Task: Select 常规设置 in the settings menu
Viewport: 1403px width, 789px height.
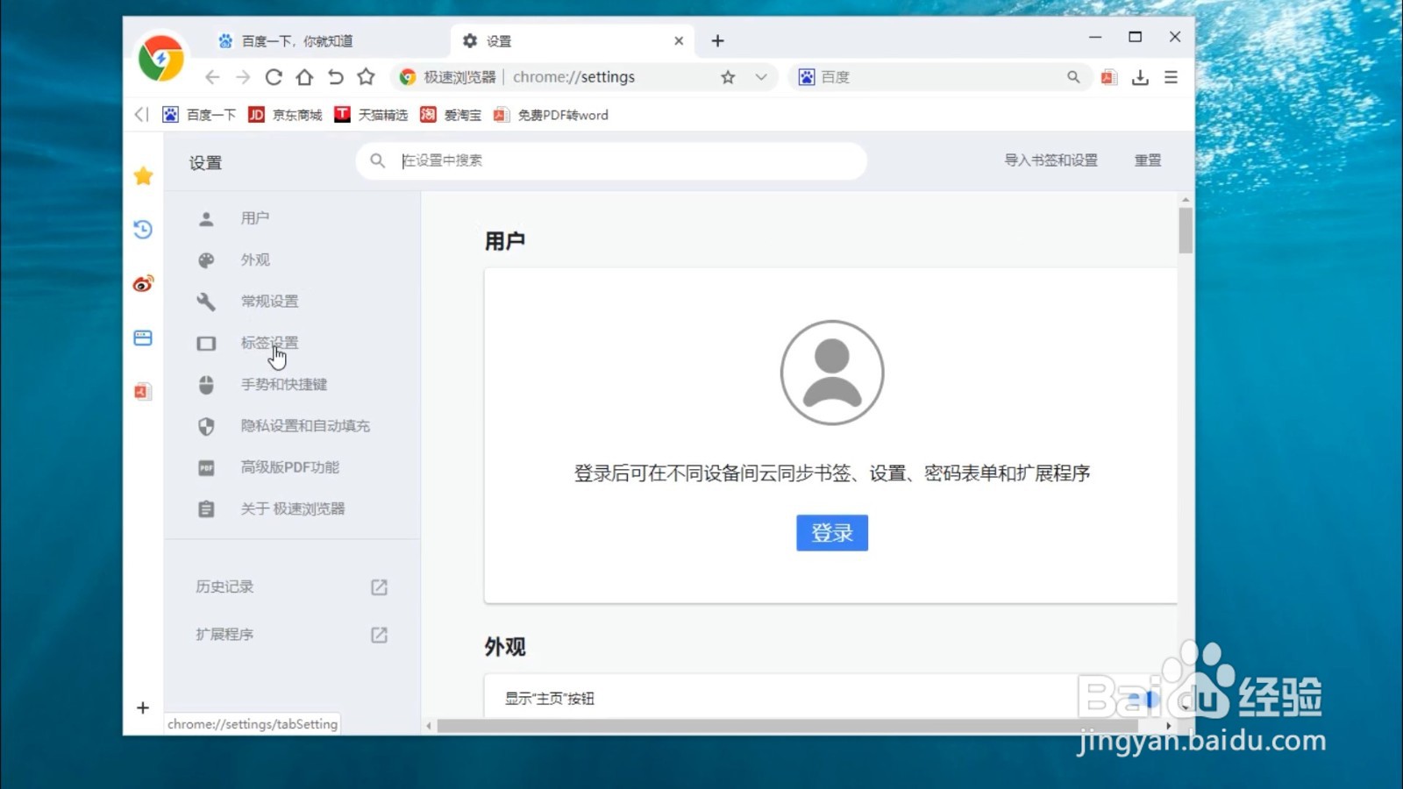Action: click(x=270, y=301)
